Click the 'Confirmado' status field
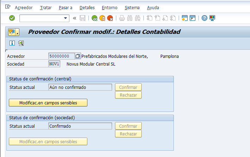This screenshot has height=157, width=250. (x=80, y=126)
